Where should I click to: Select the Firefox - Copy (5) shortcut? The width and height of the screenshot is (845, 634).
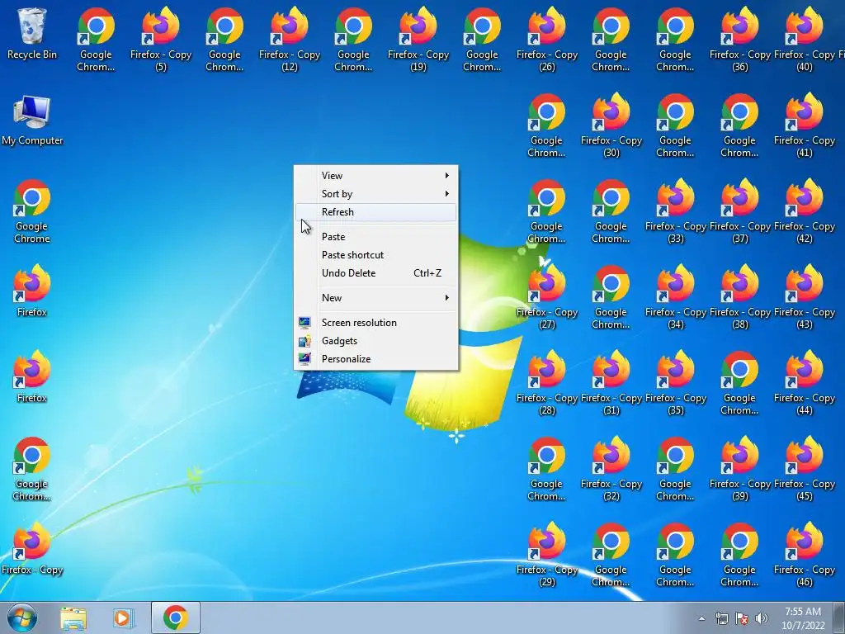161,39
